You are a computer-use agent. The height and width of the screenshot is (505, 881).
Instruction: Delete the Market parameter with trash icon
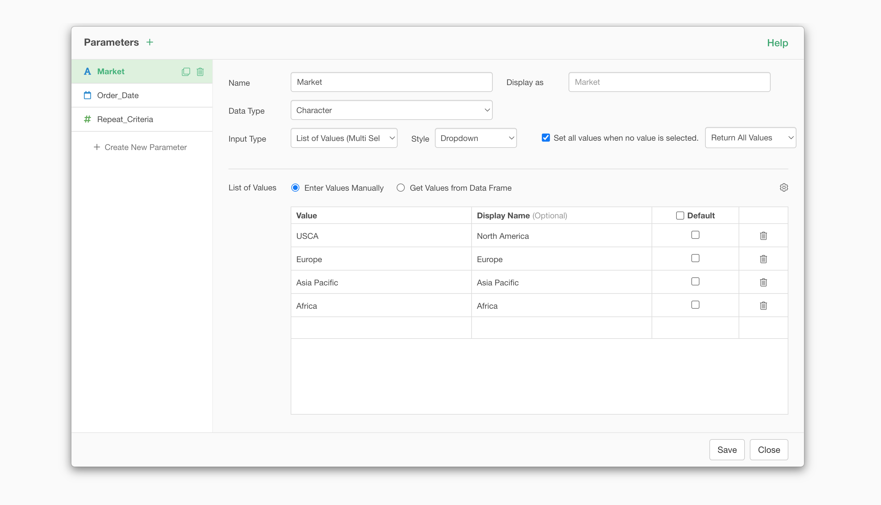coord(200,71)
